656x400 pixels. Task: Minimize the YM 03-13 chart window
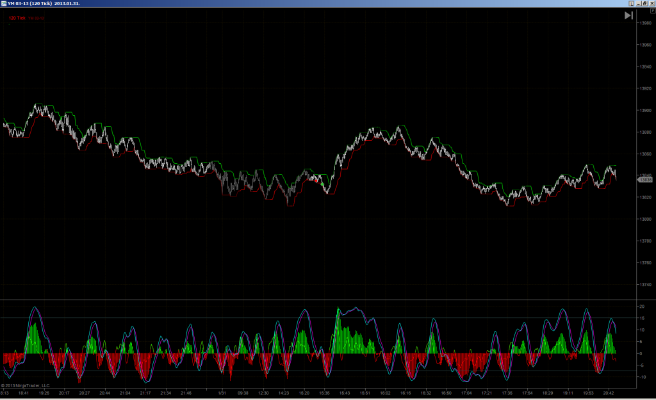click(x=639, y=3)
